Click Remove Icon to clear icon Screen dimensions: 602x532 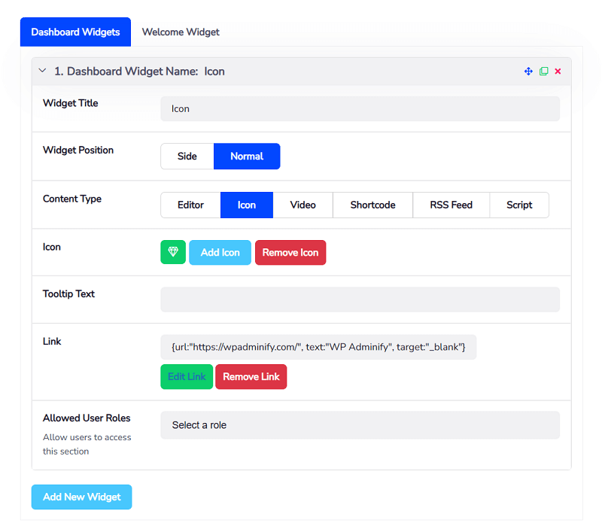click(290, 252)
